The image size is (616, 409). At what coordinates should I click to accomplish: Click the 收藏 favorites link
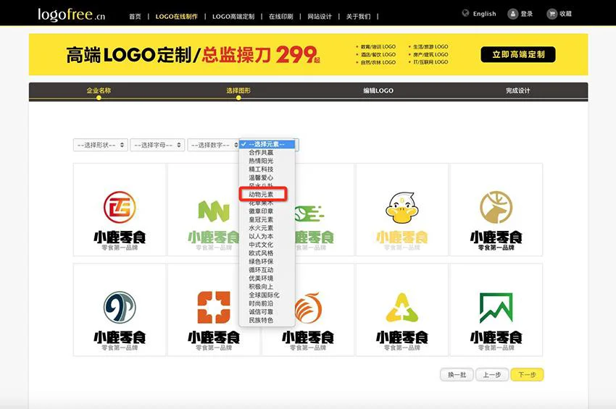[565, 14]
